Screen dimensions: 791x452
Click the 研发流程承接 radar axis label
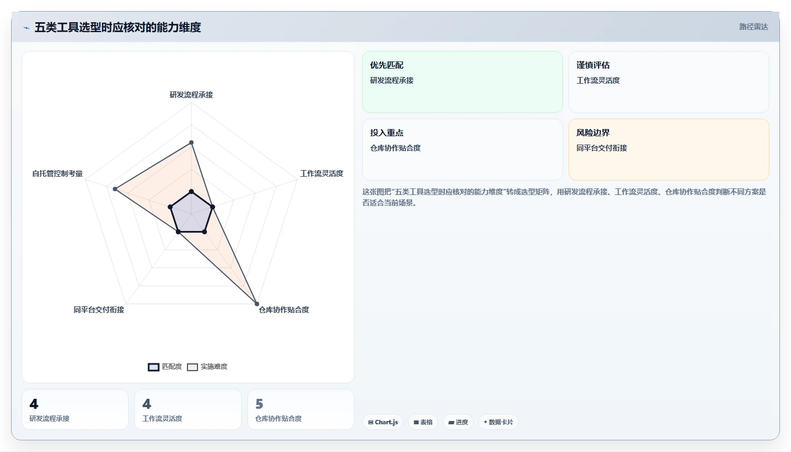tap(191, 95)
